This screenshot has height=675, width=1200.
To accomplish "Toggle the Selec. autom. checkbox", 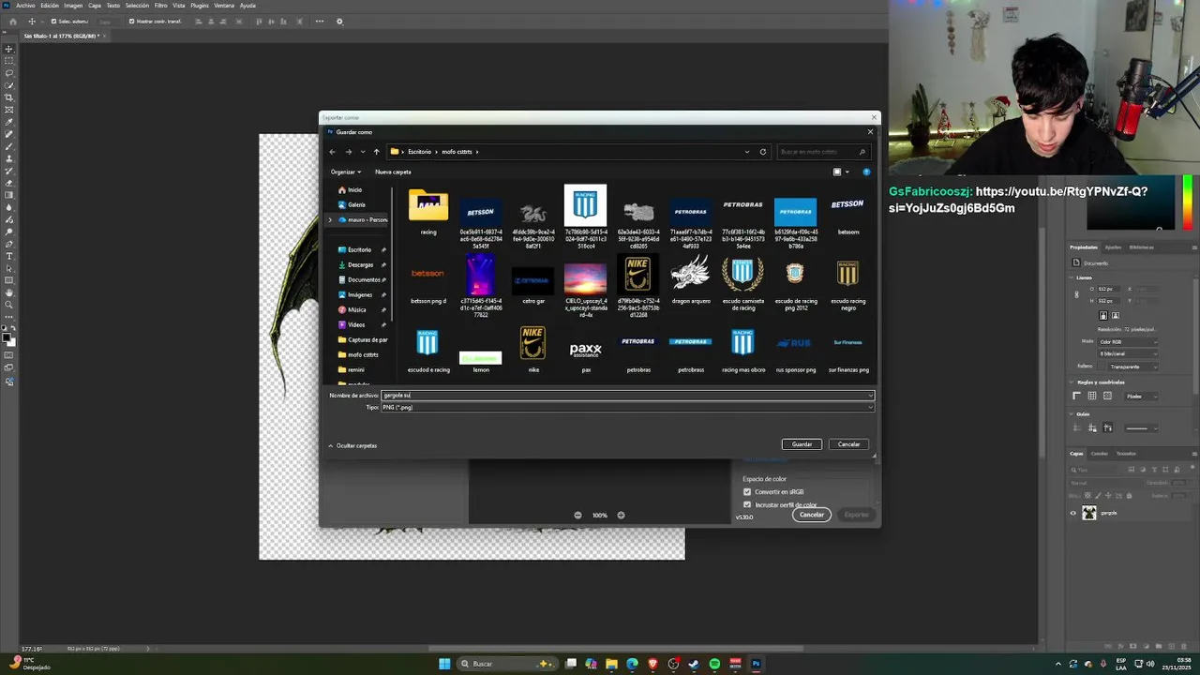I will click(53, 22).
